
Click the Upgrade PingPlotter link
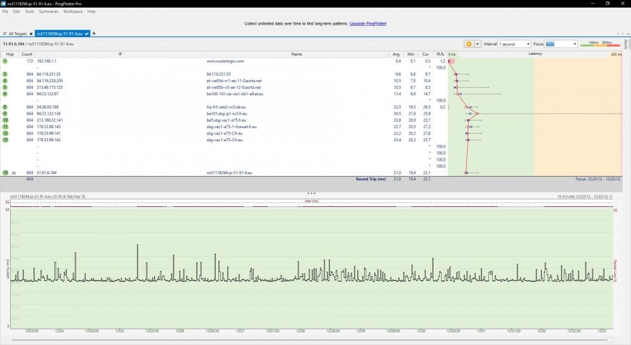(x=368, y=23)
